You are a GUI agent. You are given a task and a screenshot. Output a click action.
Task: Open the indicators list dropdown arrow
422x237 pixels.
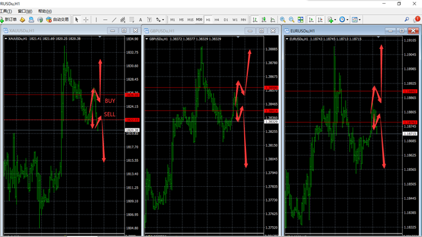click(x=335, y=20)
